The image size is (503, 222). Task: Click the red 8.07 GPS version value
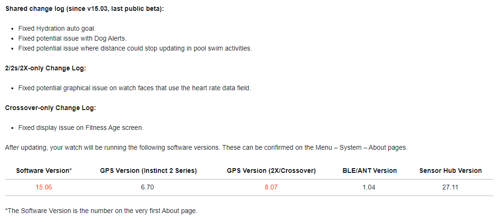(271, 187)
